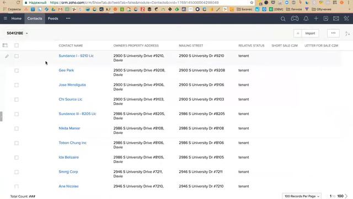Open the Обучение bookmarks folder
The image size is (353, 199).
click(x=322, y=9)
